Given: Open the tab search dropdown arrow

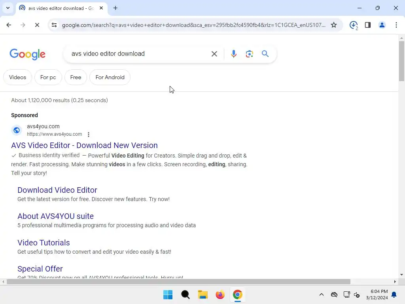Looking at the screenshot, I should pos(8,8).
